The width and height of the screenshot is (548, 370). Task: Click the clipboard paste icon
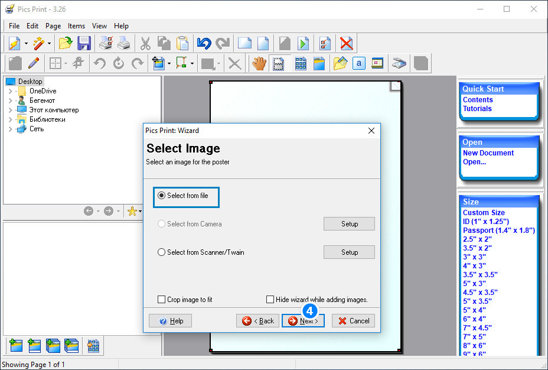(182, 44)
